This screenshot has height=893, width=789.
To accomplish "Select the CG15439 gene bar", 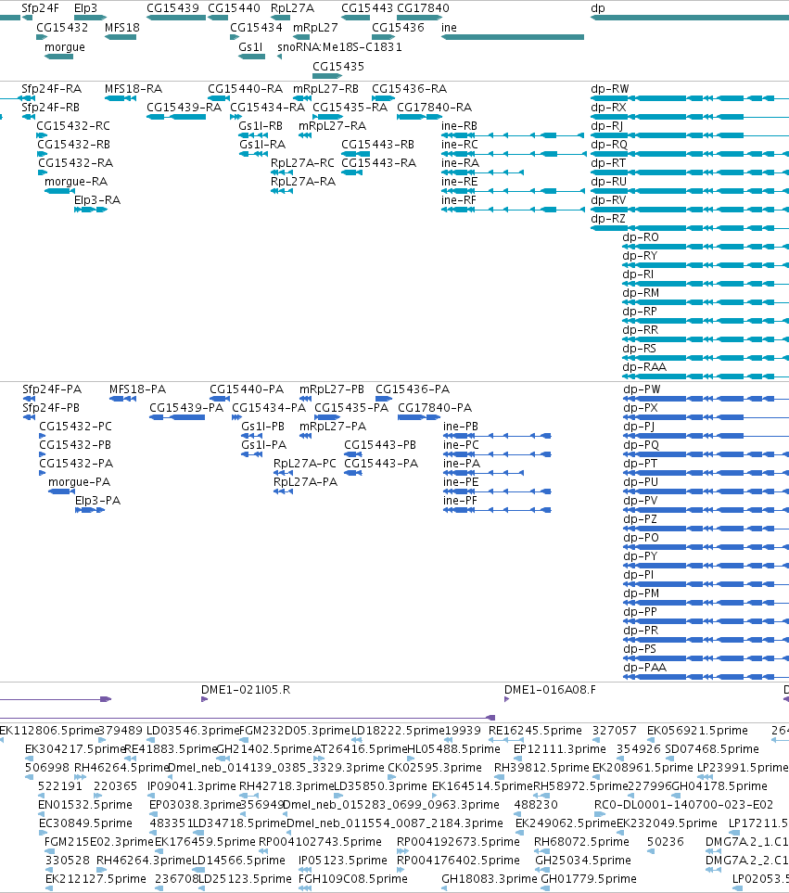I will click(x=176, y=18).
